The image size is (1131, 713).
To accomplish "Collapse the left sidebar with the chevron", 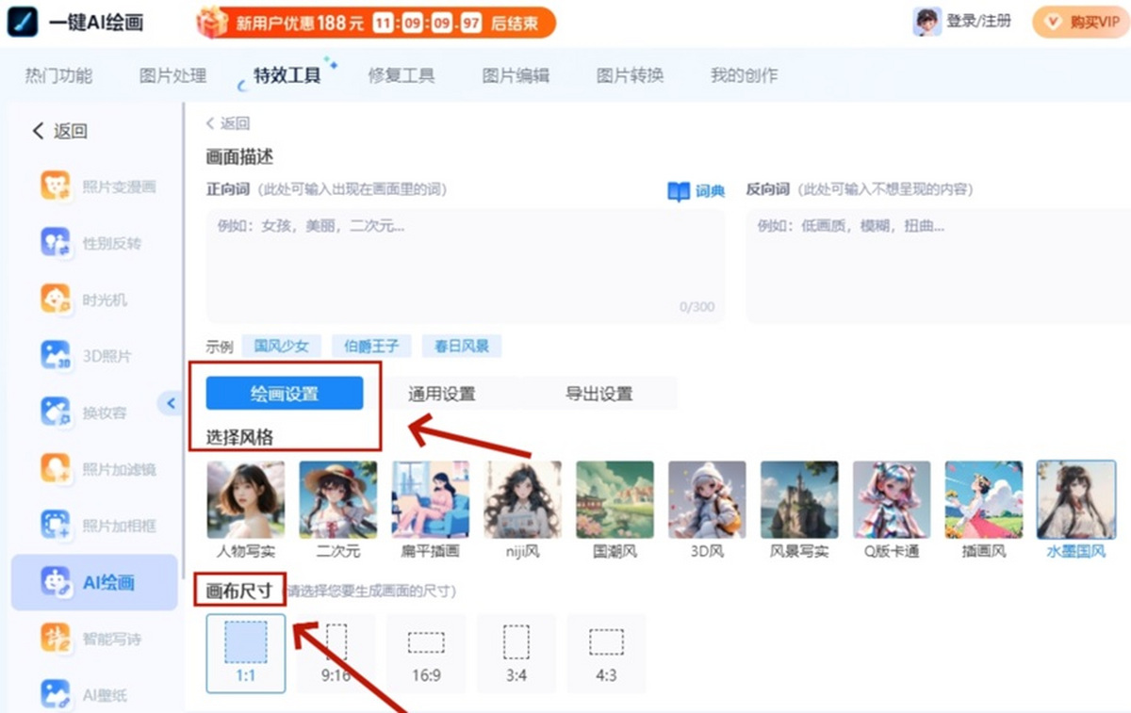I will tap(171, 403).
